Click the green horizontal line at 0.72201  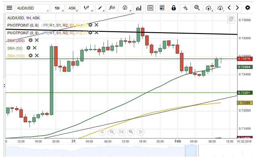(x=121, y=93)
